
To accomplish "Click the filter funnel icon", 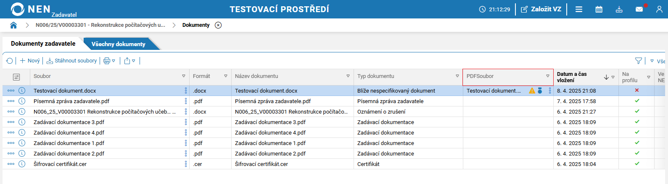I will pyautogui.click(x=639, y=61).
